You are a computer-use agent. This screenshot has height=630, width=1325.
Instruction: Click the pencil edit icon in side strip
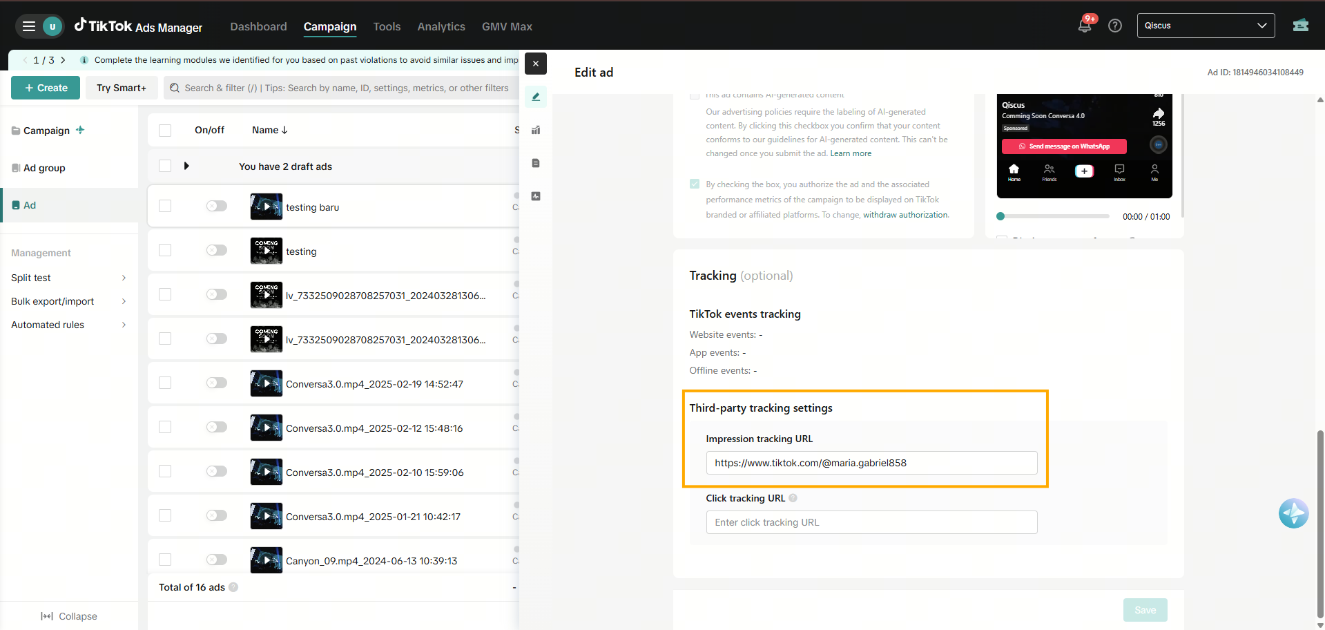coord(536,97)
